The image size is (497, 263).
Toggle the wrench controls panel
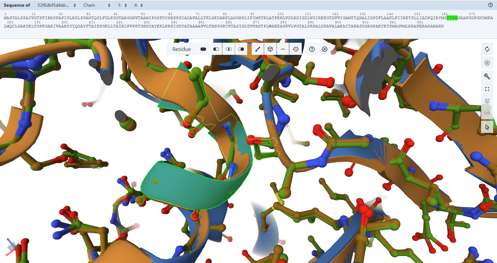[487, 76]
